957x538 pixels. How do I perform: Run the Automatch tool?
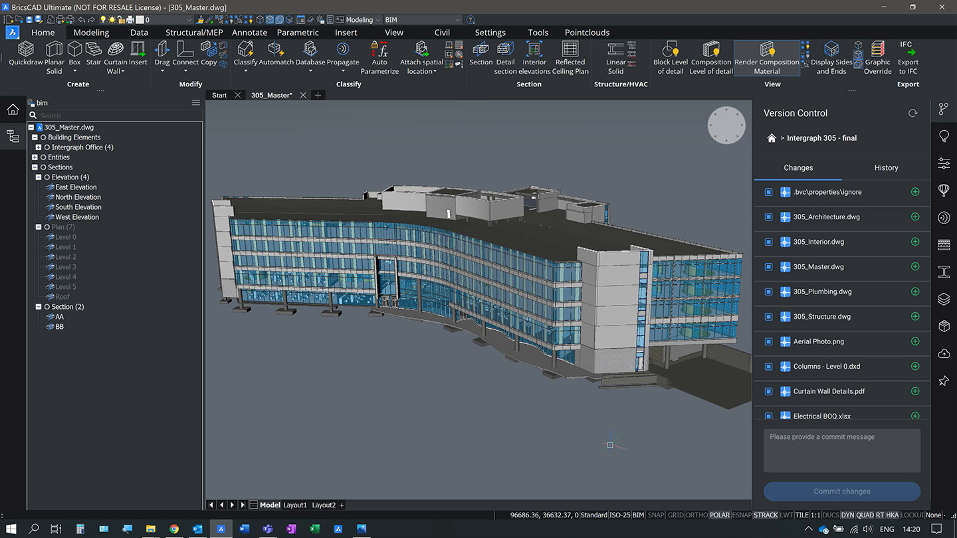[x=276, y=54]
